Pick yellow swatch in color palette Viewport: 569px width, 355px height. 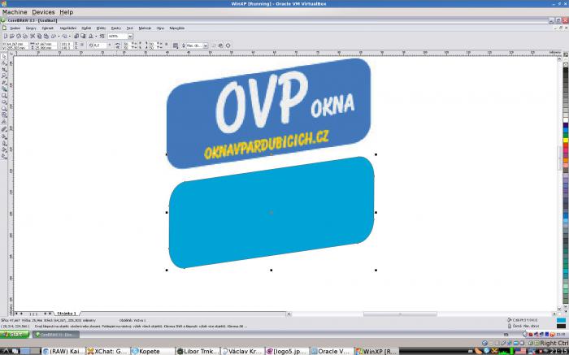566,140
